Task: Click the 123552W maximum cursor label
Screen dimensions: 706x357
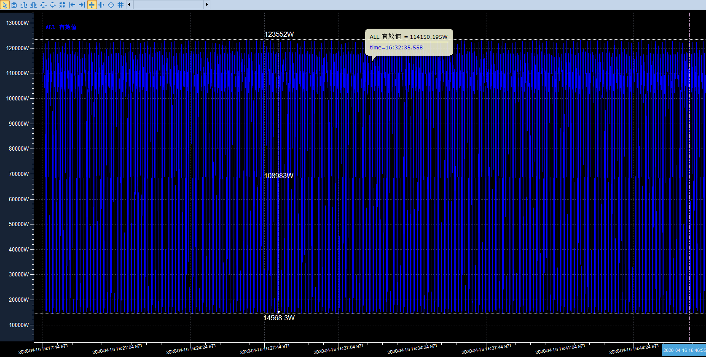Action: [279, 34]
